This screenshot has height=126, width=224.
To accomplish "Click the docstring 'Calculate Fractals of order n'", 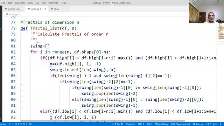I will click(x=73, y=34).
